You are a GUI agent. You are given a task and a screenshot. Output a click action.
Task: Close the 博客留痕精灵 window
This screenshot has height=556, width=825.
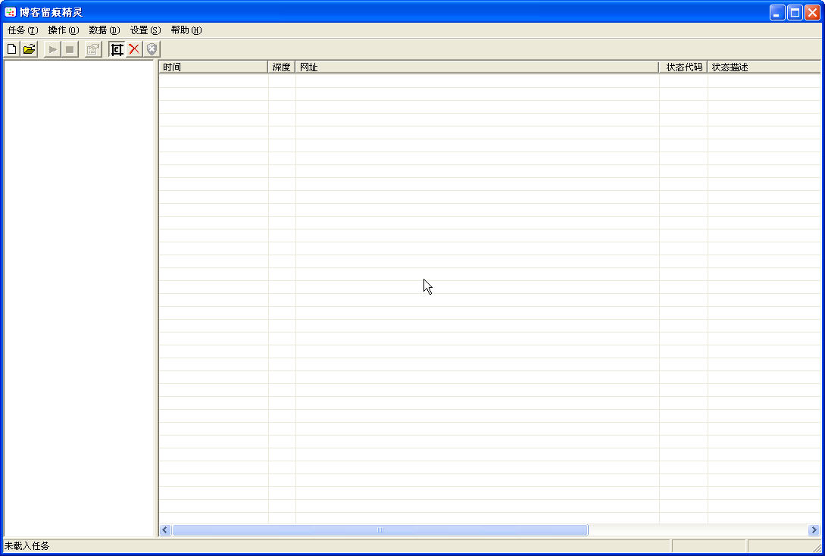[x=812, y=13]
